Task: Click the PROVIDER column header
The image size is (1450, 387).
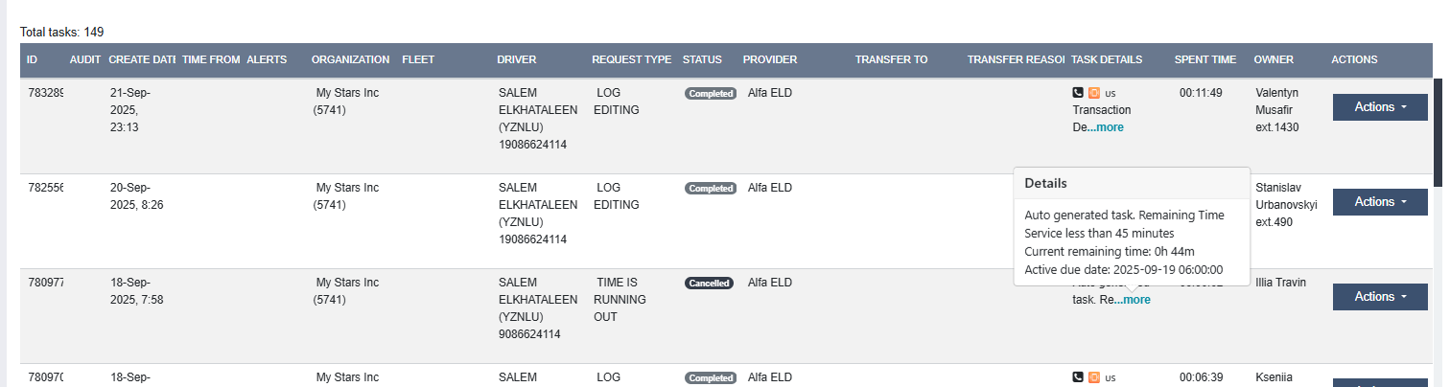Action: [x=770, y=59]
